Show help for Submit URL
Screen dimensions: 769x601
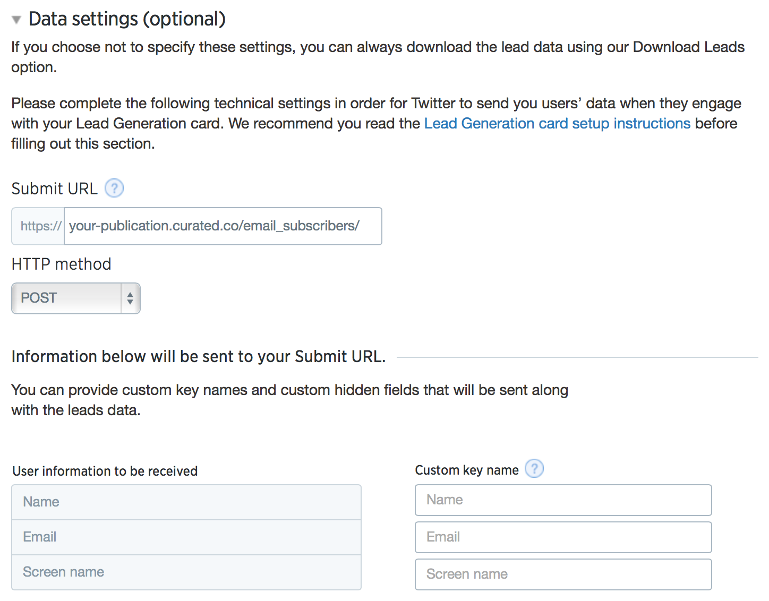(114, 188)
